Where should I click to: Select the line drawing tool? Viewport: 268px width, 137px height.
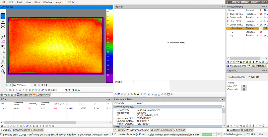(x=3, y=32)
